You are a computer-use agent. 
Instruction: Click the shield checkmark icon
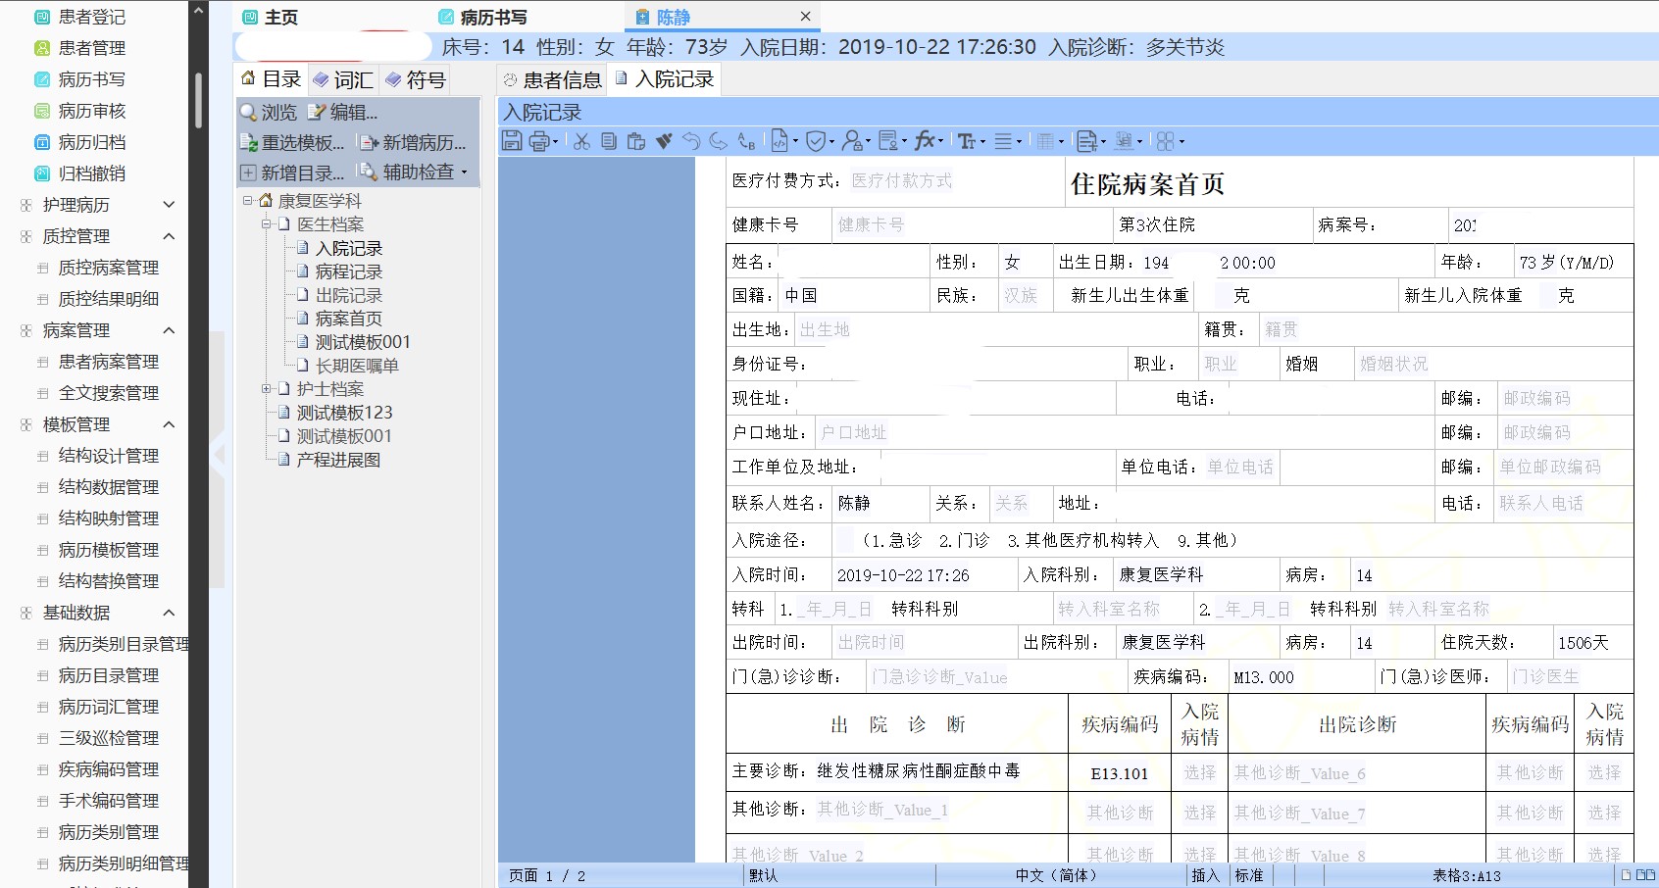coord(815,141)
